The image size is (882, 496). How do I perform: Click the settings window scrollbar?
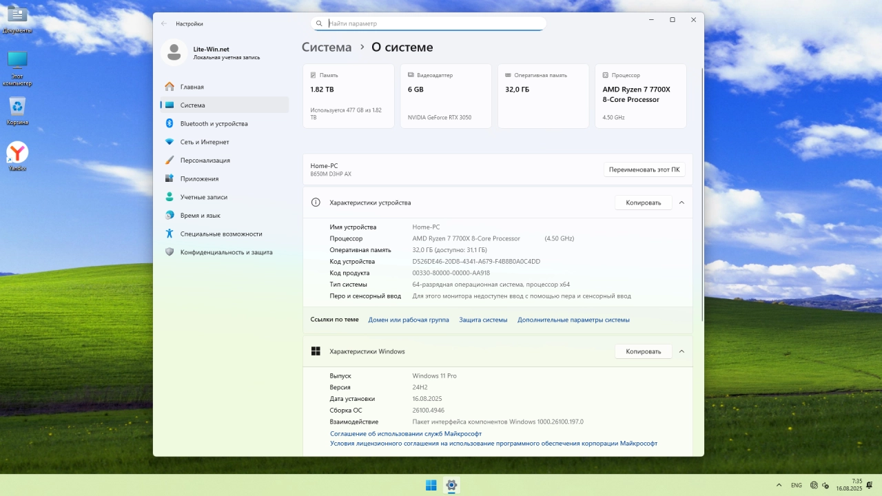701,193
